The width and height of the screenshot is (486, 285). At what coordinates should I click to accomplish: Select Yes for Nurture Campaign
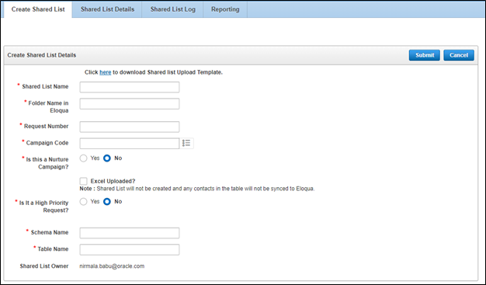83,158
